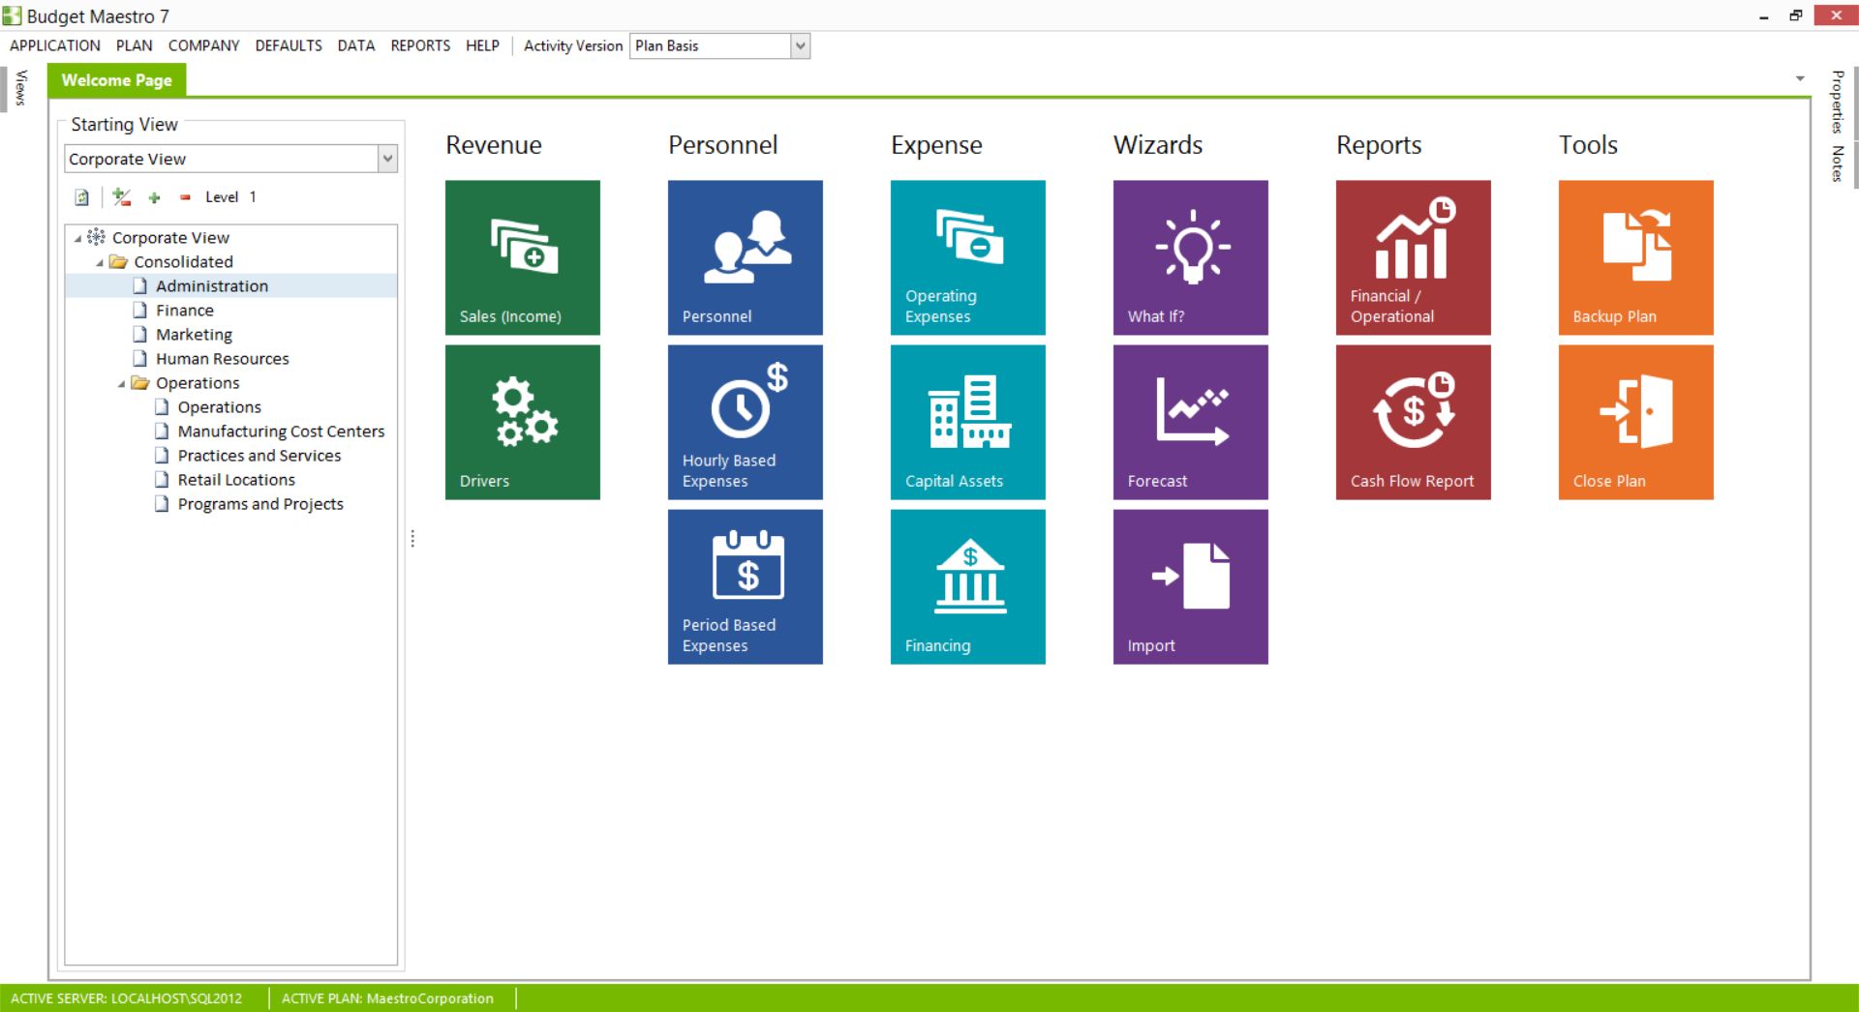Open the COMPANY menu

203,45
